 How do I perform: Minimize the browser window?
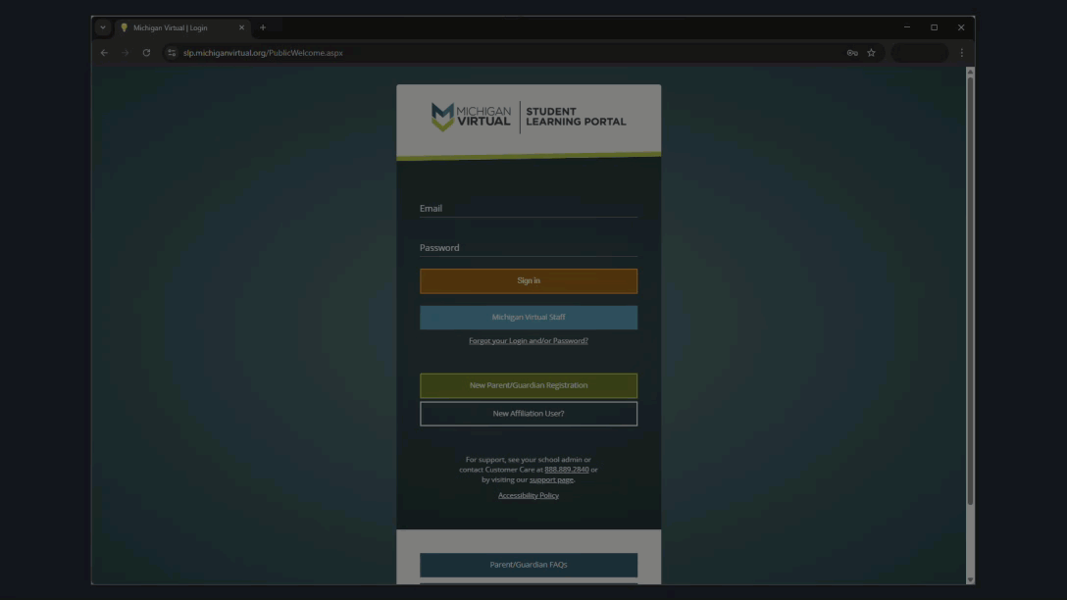[906, 27]
